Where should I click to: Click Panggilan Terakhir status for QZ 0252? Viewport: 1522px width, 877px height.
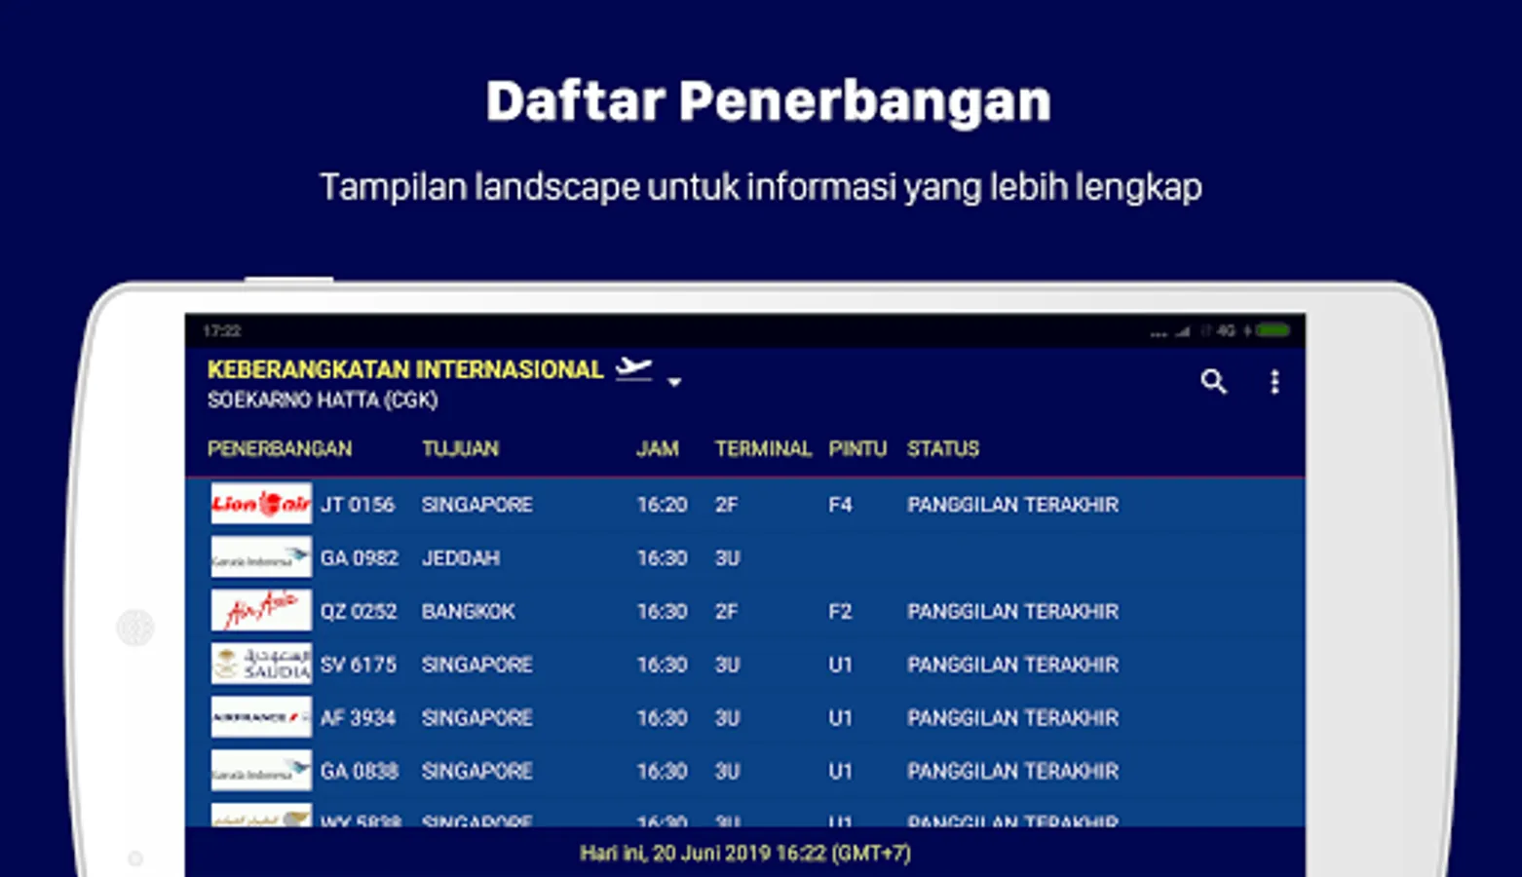1012,612
